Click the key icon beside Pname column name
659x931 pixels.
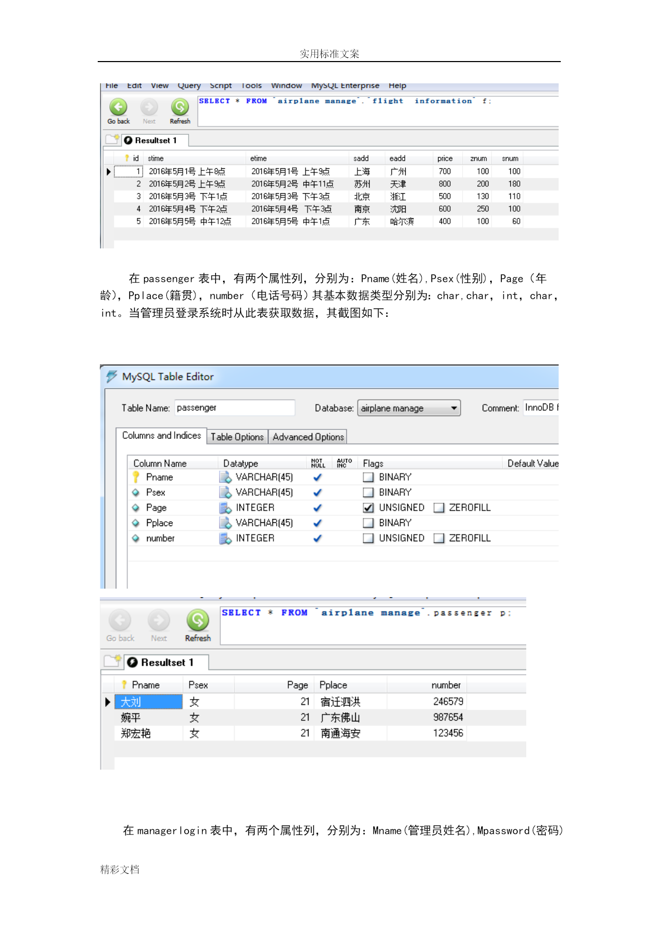(136, 477)
